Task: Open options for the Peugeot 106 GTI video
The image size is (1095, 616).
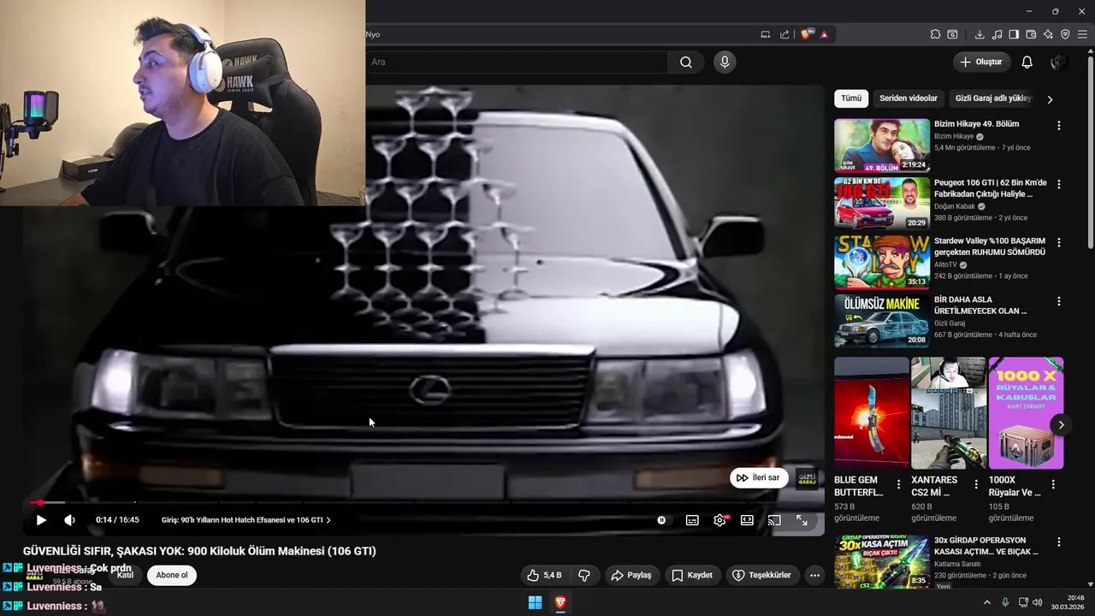Action: [x=1059, y=184]
